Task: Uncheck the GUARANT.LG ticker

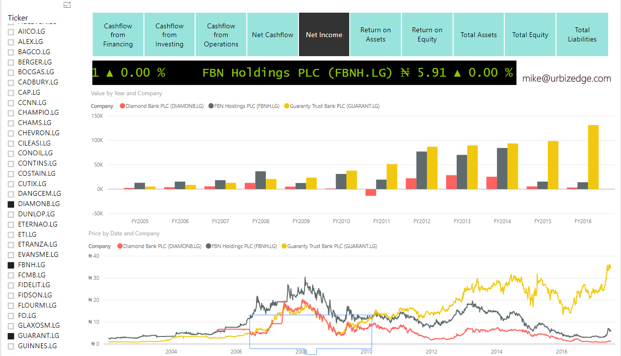Action: coord(10,335)
